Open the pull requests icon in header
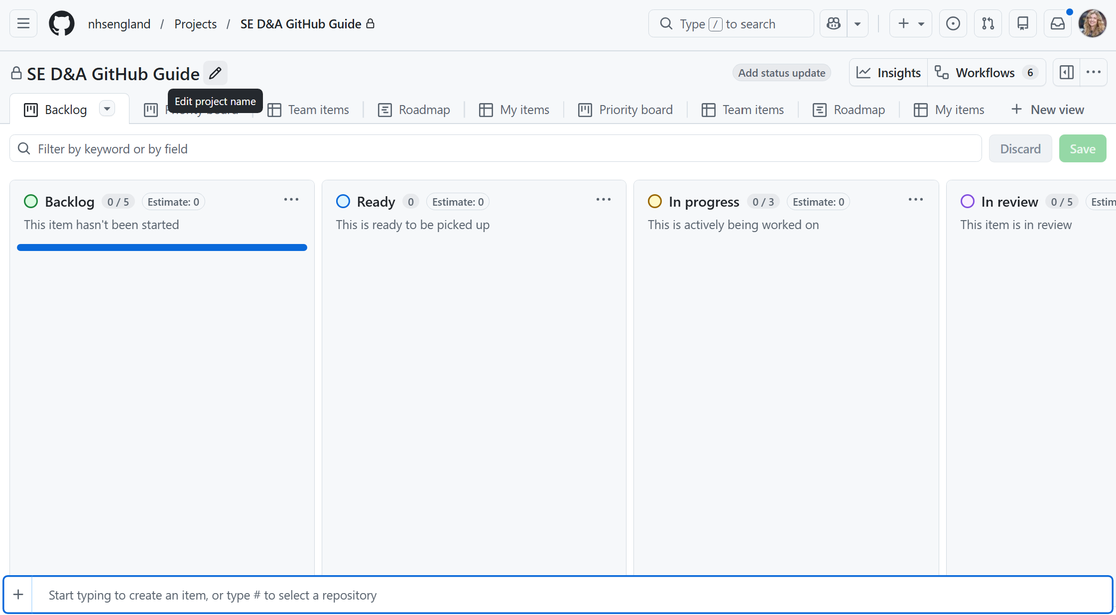Image resolution: width=1116 pixels, height=615 pixels. (988, 23)
